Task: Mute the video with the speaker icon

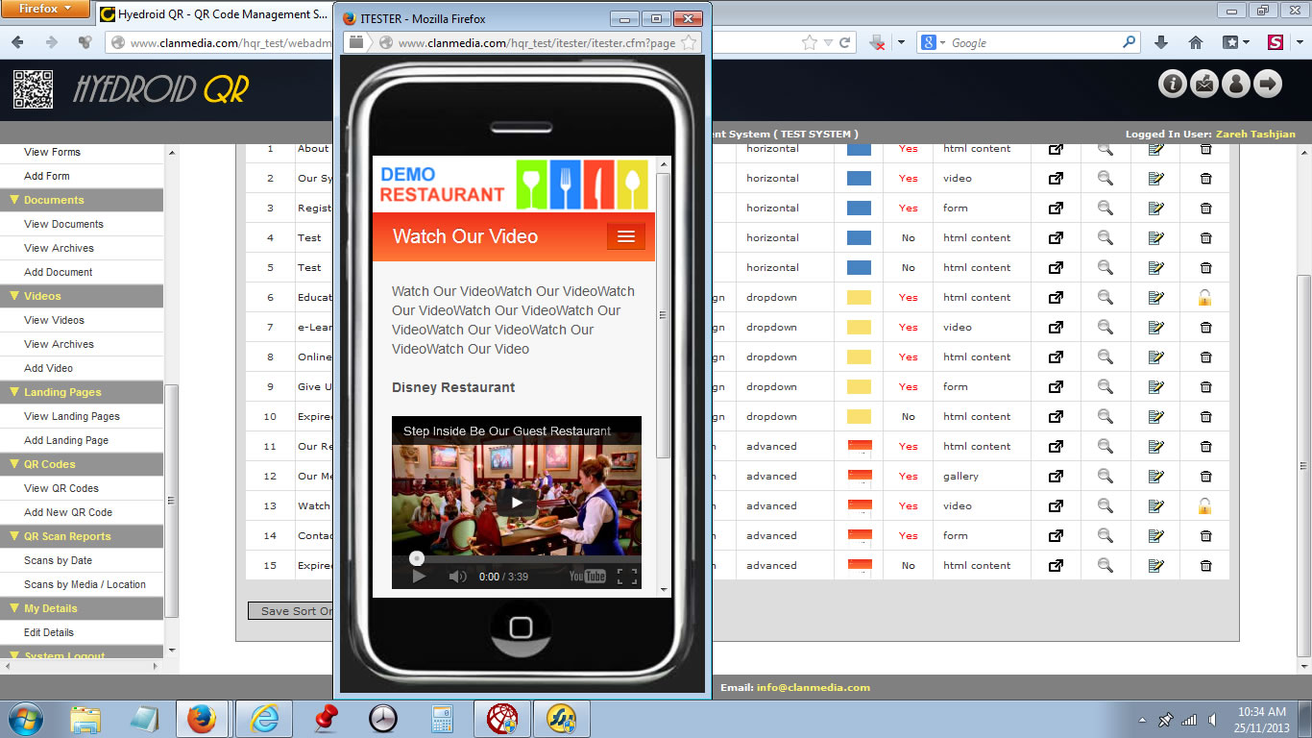Action: pyautogui.click(x=457, y=576)
